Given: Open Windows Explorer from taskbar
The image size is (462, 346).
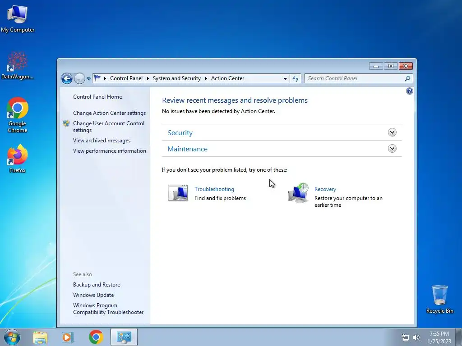Looking at the screenshot, I should [x=40, y=337].
